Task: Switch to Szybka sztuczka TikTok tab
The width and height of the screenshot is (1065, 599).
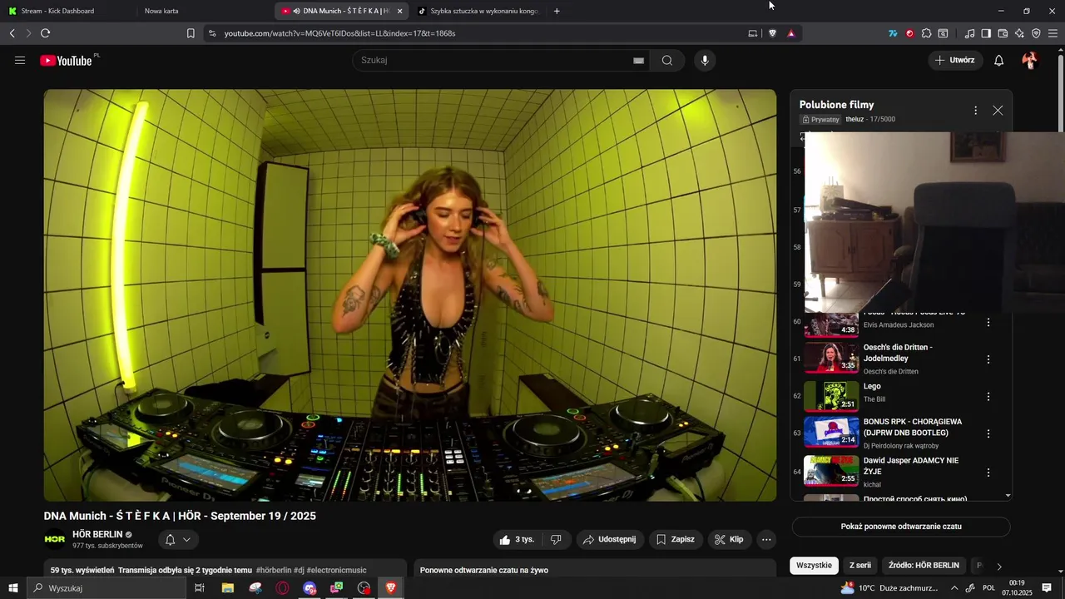Action: tap(478, 11)
